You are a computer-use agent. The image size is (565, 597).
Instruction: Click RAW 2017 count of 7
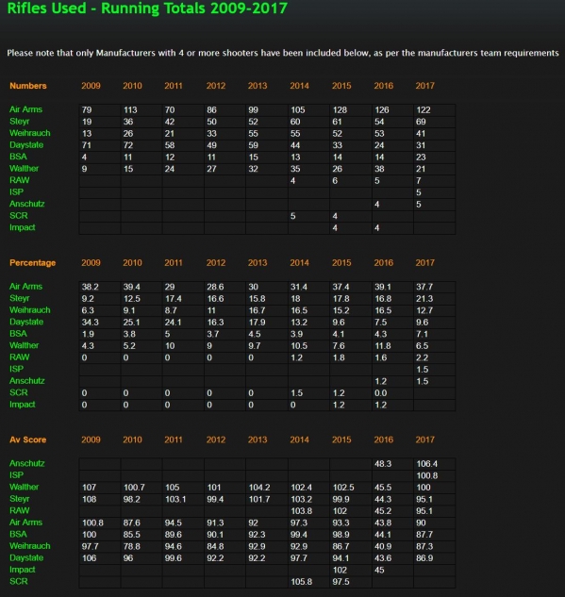419,181
